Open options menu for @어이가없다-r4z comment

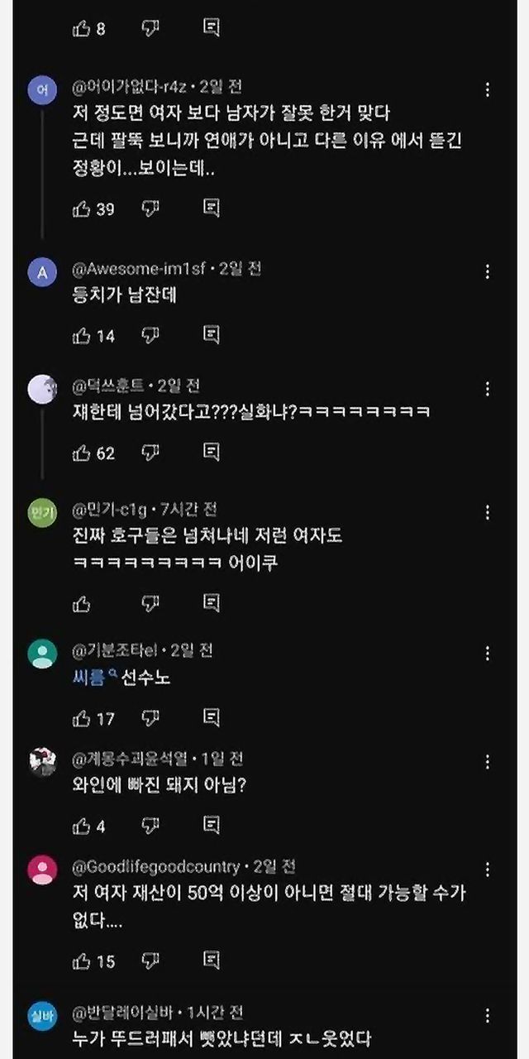click(x=488, y=89)
